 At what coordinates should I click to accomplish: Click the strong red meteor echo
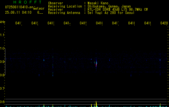click(x=96, y=65)
